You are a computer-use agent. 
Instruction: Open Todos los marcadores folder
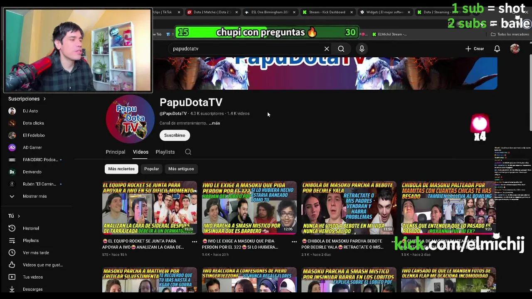tap(510, 34)
